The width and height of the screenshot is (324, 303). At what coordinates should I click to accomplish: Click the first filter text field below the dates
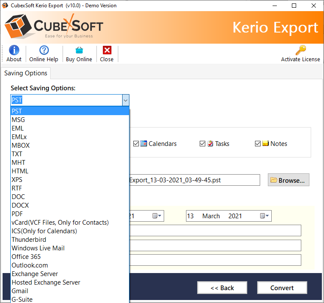coord(215,230)
